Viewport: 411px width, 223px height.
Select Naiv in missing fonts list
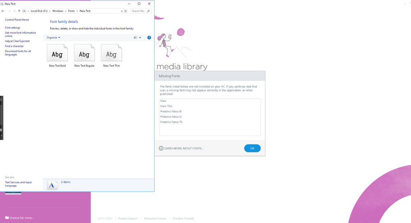pos(163,101)
